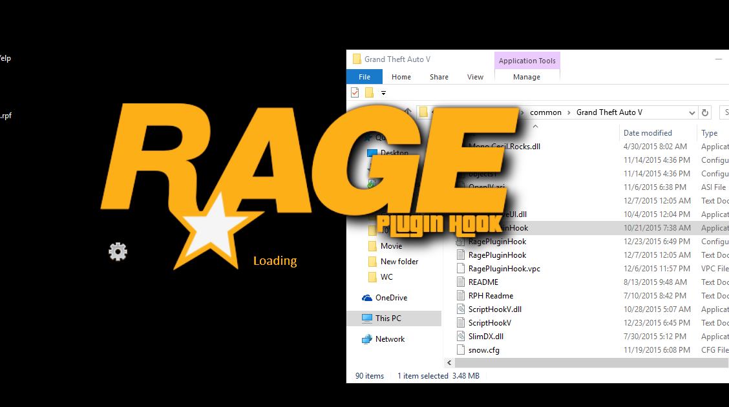Click the date '7/30/2015 5:12 PM'

(x=655, y=337)
